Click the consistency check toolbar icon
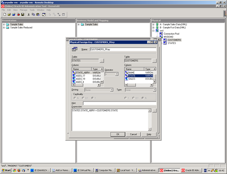Screen dimensions: 227x174 [44, 14]
